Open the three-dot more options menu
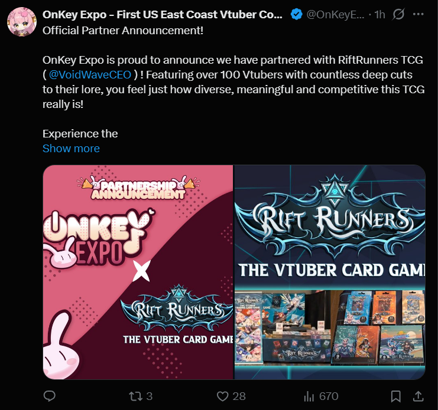The height and width of the screenshot is (410, 438). [418, 14]
